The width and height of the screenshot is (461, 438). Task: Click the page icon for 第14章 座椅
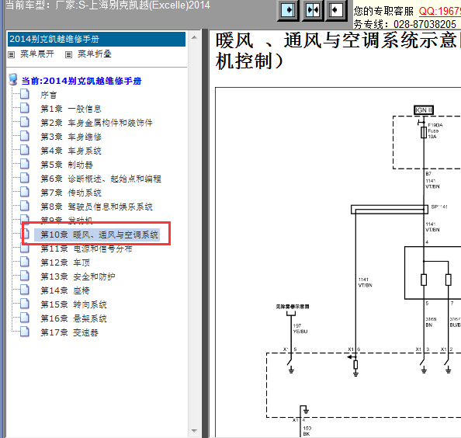pos(25,290)
